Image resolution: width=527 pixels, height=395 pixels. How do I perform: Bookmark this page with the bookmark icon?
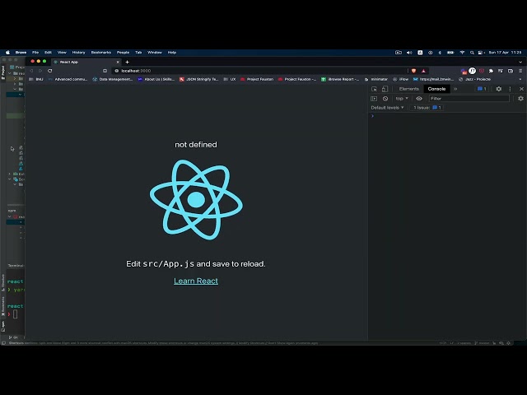(105, 71)
